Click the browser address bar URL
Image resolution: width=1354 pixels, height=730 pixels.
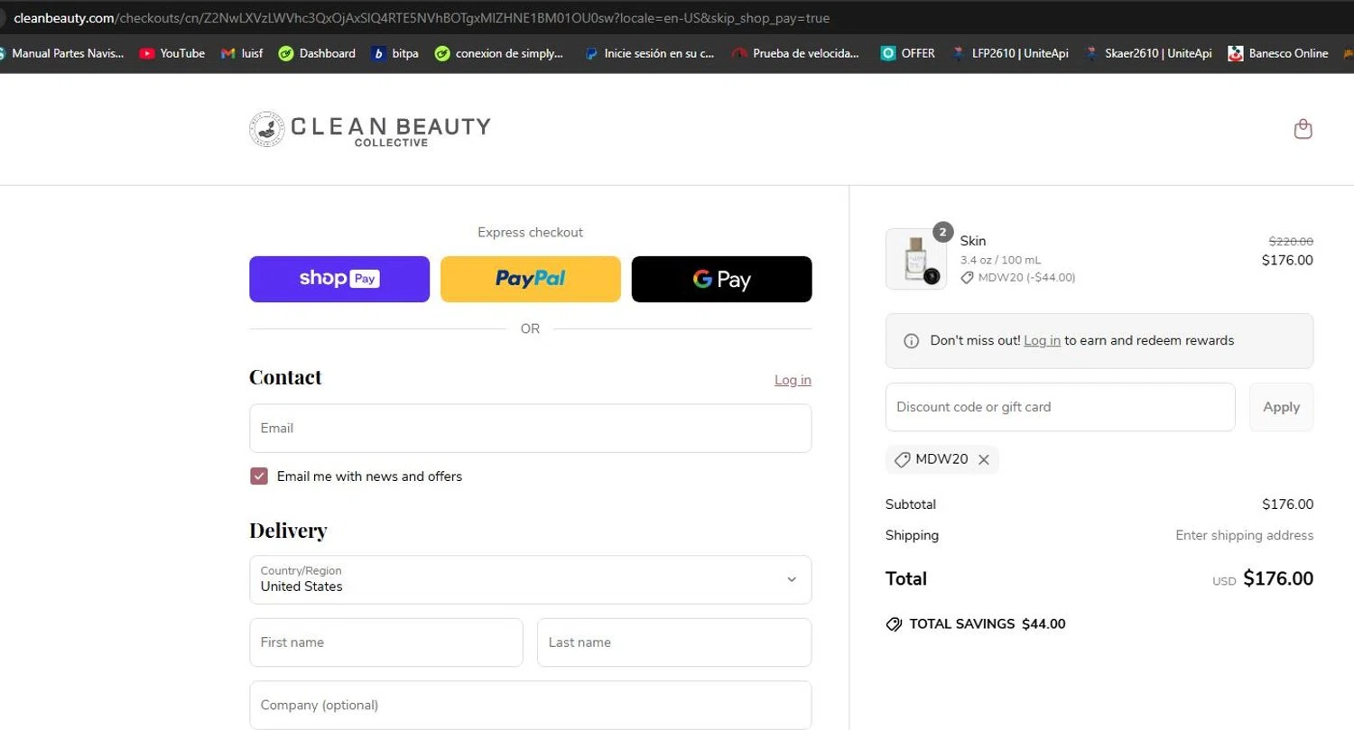(422, 18)
